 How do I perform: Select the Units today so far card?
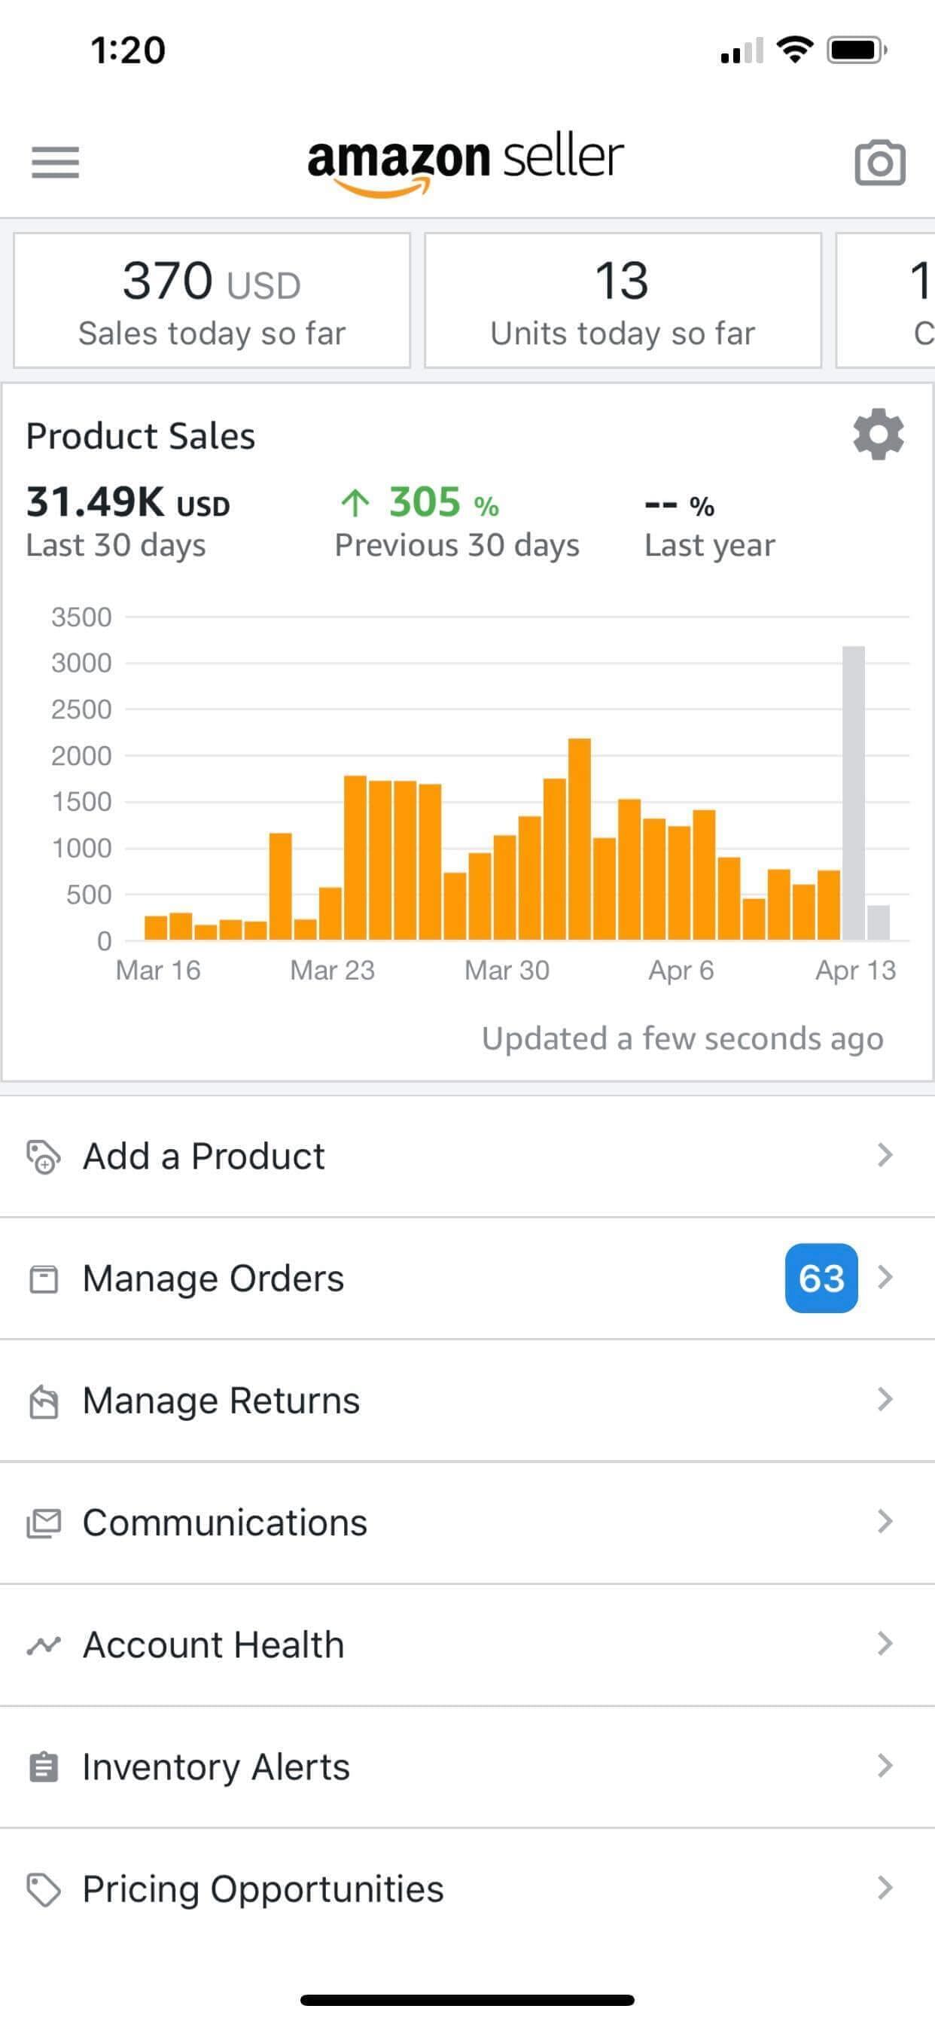coord(623,300)
